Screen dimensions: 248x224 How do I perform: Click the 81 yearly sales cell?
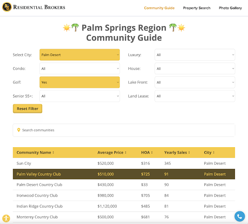(166, 206)
